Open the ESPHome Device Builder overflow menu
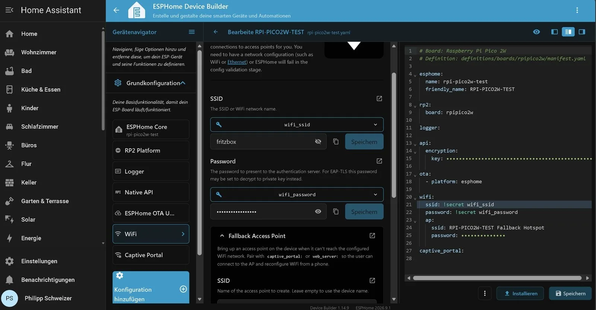The width and height of the screenshot is (596, 310). point(577,10)
